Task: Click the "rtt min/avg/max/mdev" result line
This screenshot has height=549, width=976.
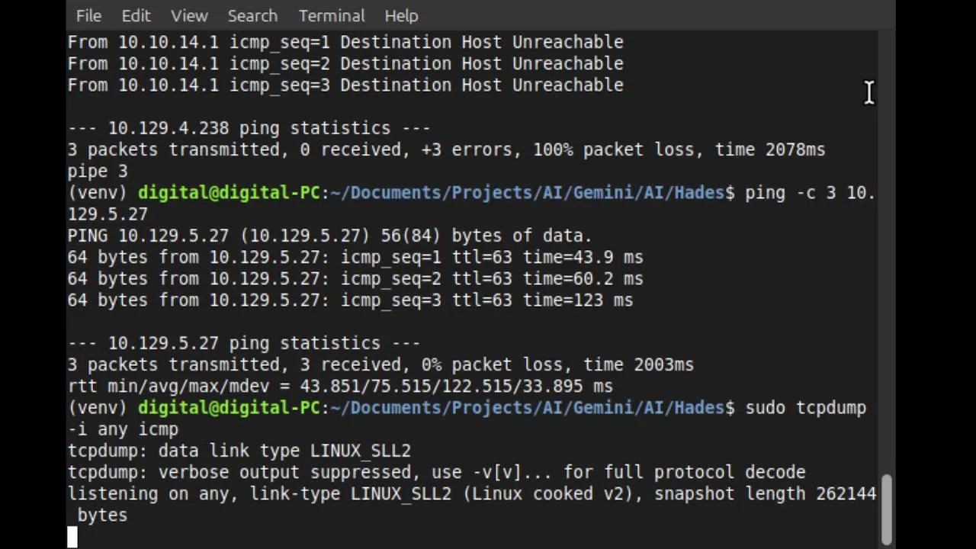Action: [339, 387]
